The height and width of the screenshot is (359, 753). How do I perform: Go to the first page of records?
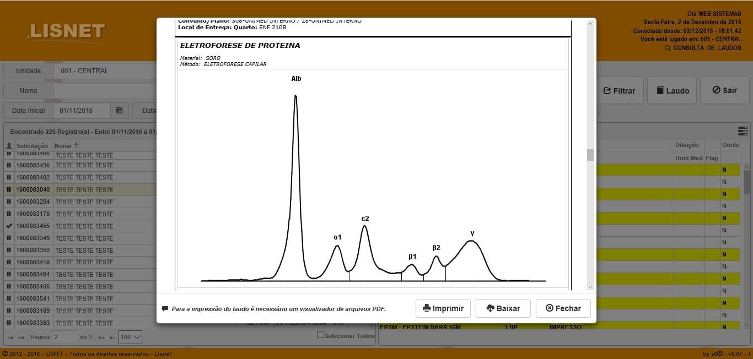pos(10,338)
